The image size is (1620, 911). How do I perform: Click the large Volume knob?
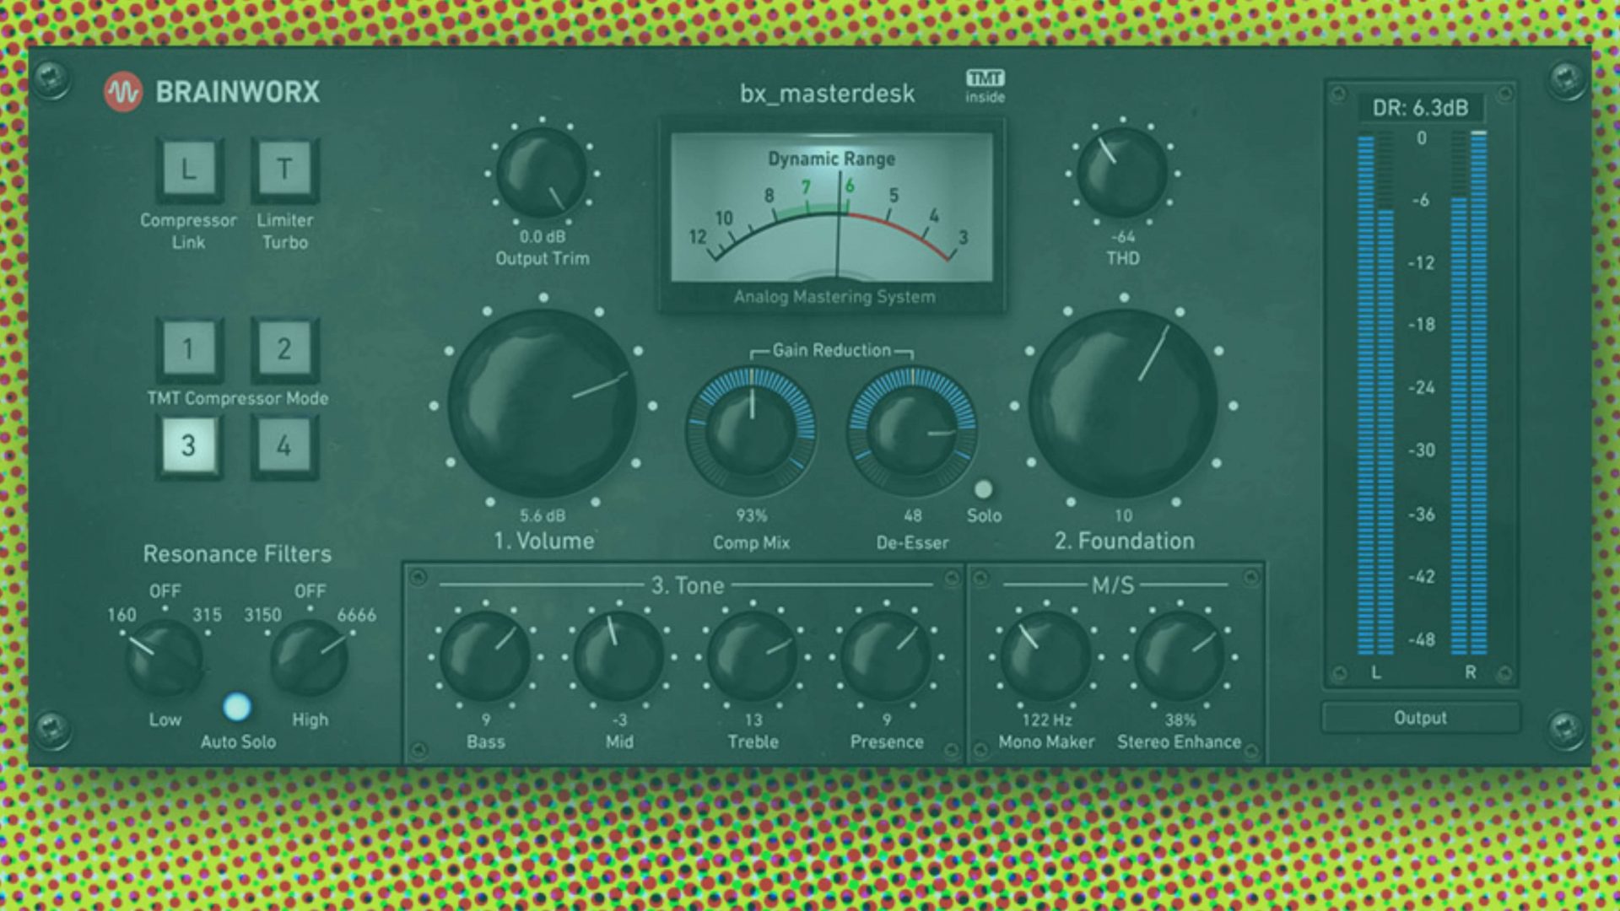click(544, 403)
